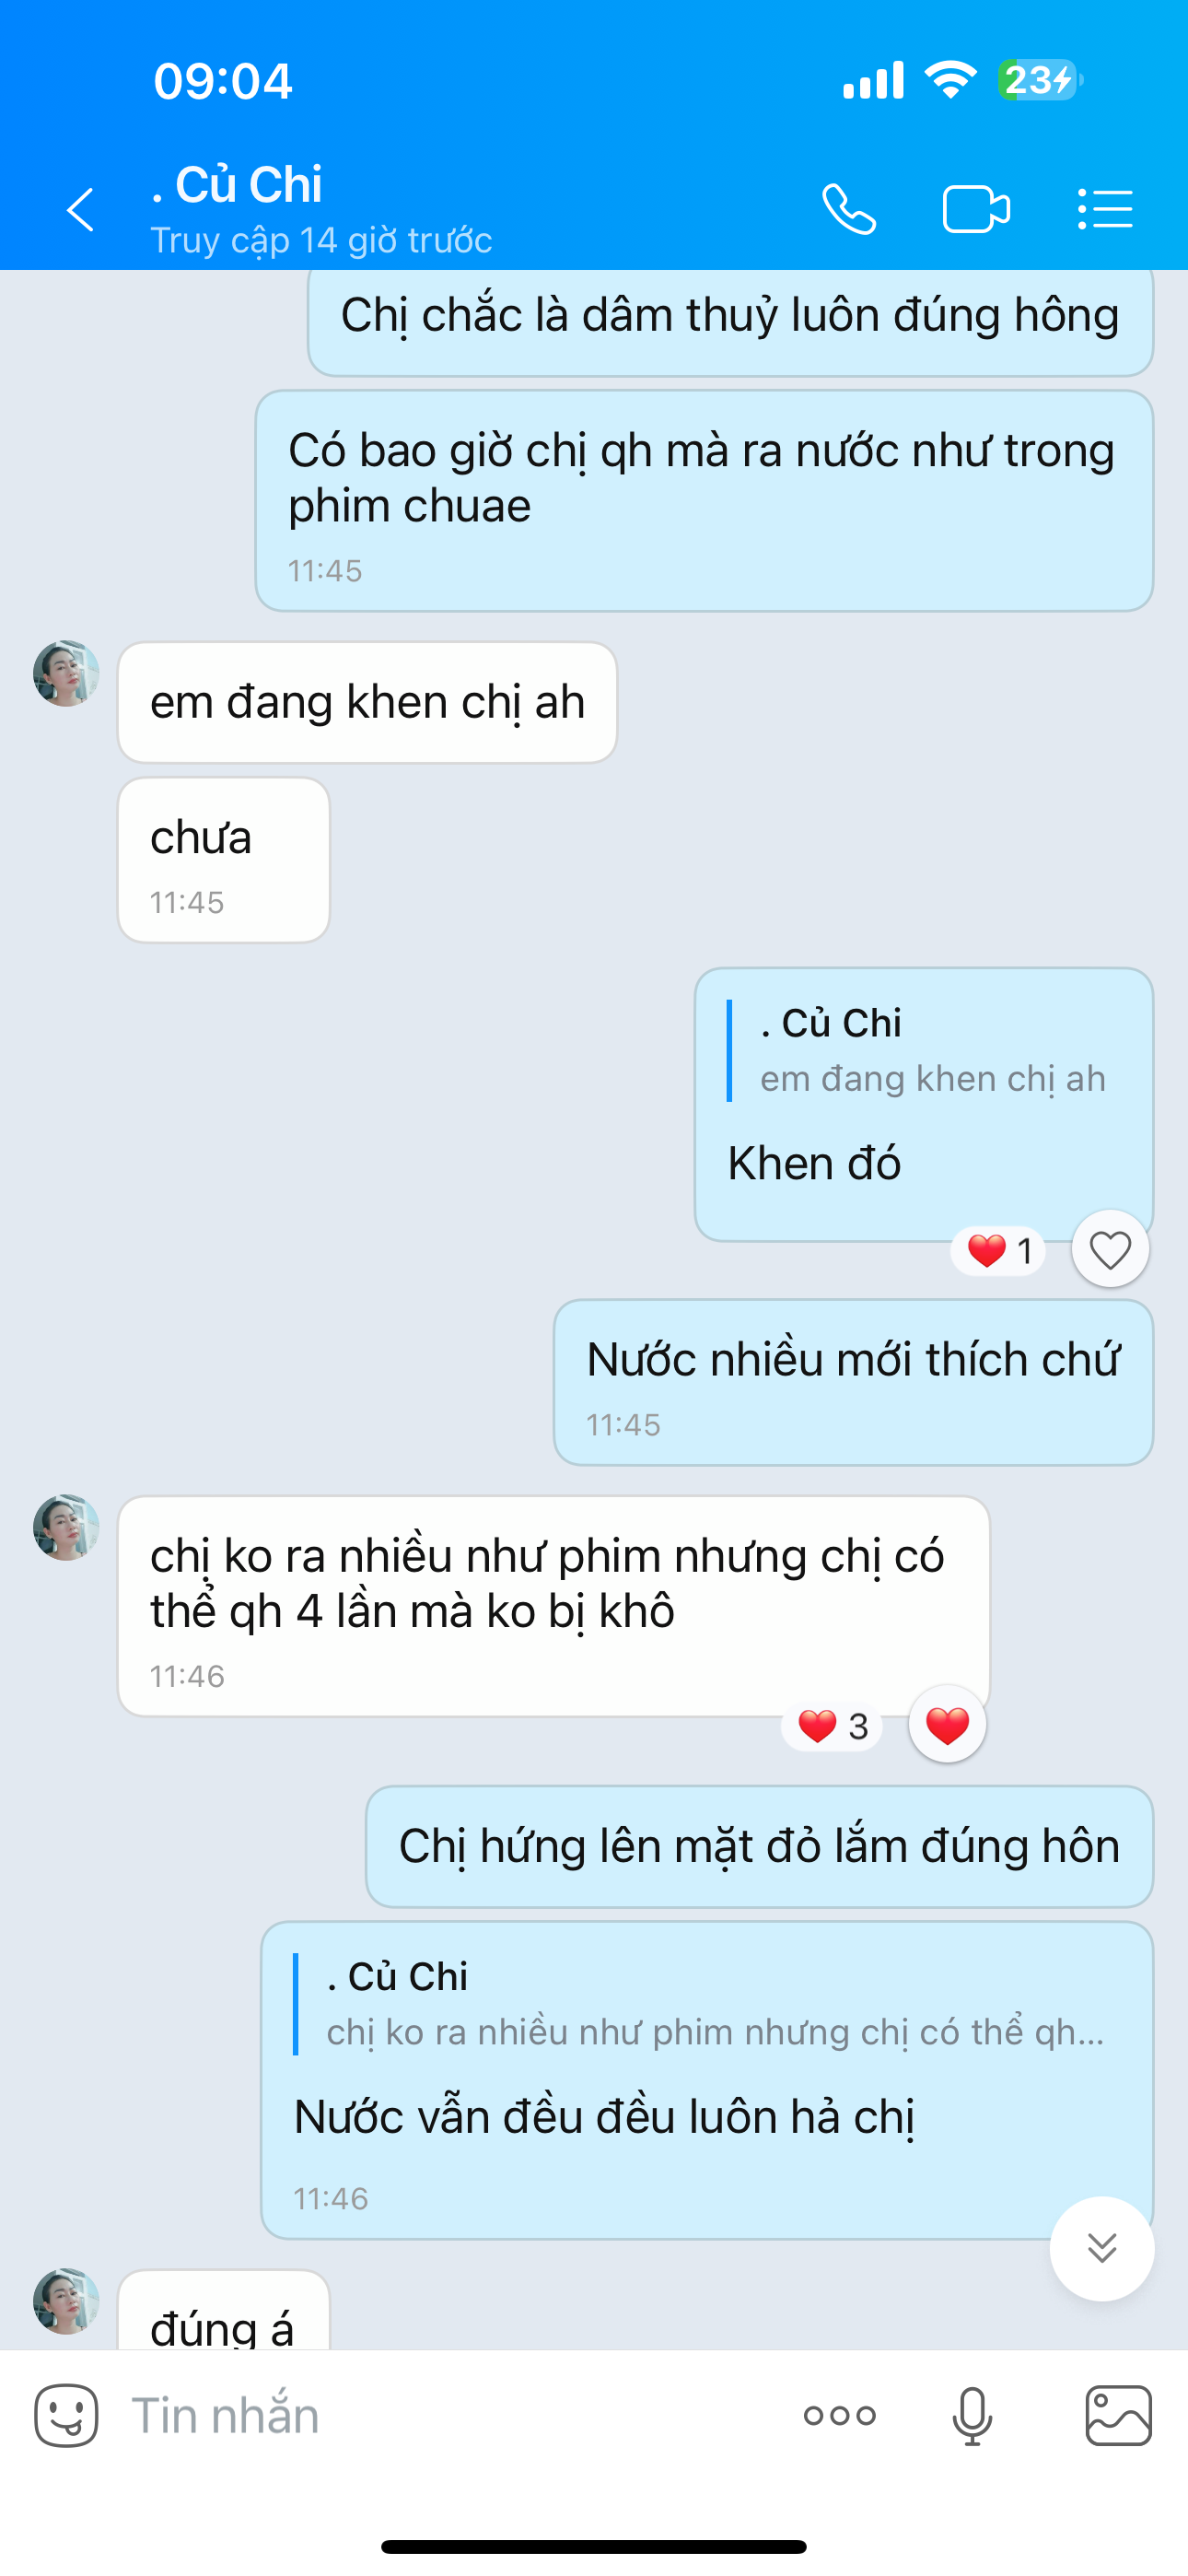
Task: Start a voice call with phone icon
Action: [849, 209]
